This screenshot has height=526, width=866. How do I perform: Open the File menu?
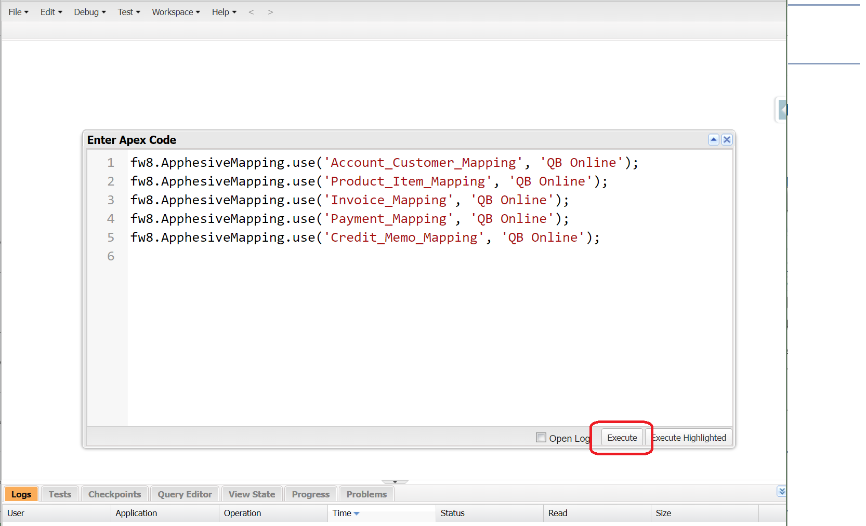pyautogui.click(x=19, y=12)
